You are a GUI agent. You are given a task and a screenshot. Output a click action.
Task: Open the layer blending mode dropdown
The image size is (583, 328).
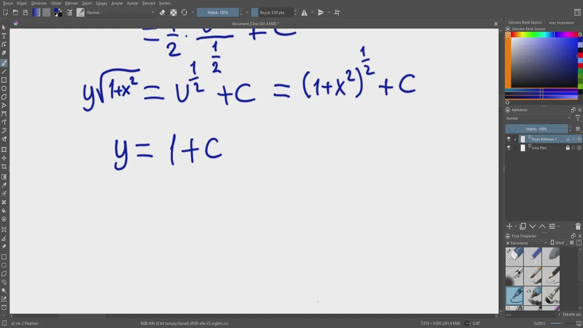538,118
